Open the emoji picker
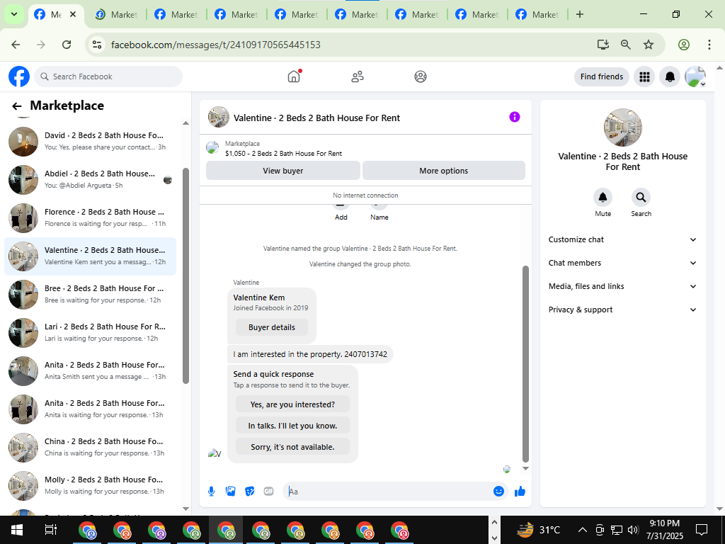The image size is (725, 544). point(498,492)
